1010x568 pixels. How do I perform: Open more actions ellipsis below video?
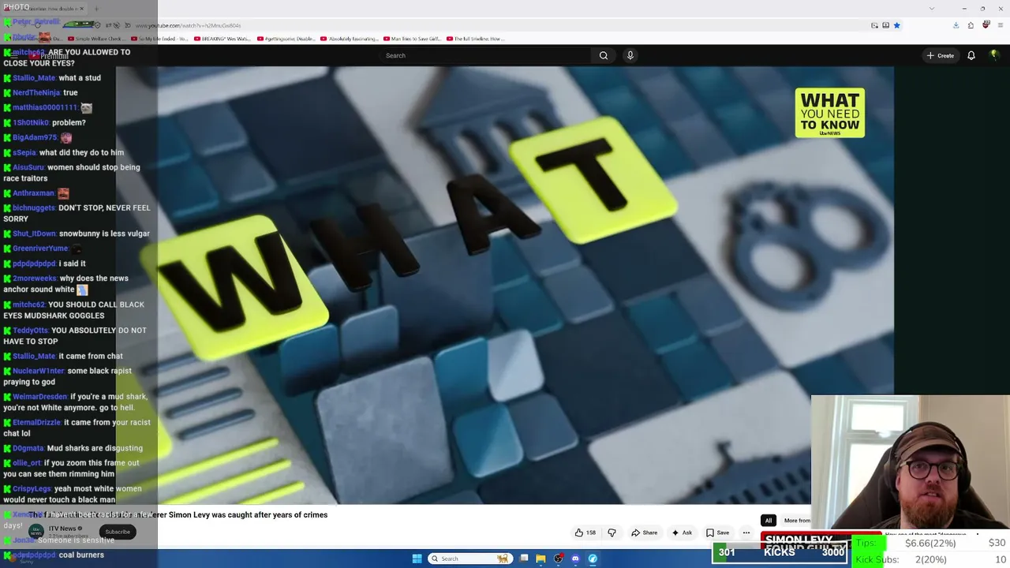[746, 532]
